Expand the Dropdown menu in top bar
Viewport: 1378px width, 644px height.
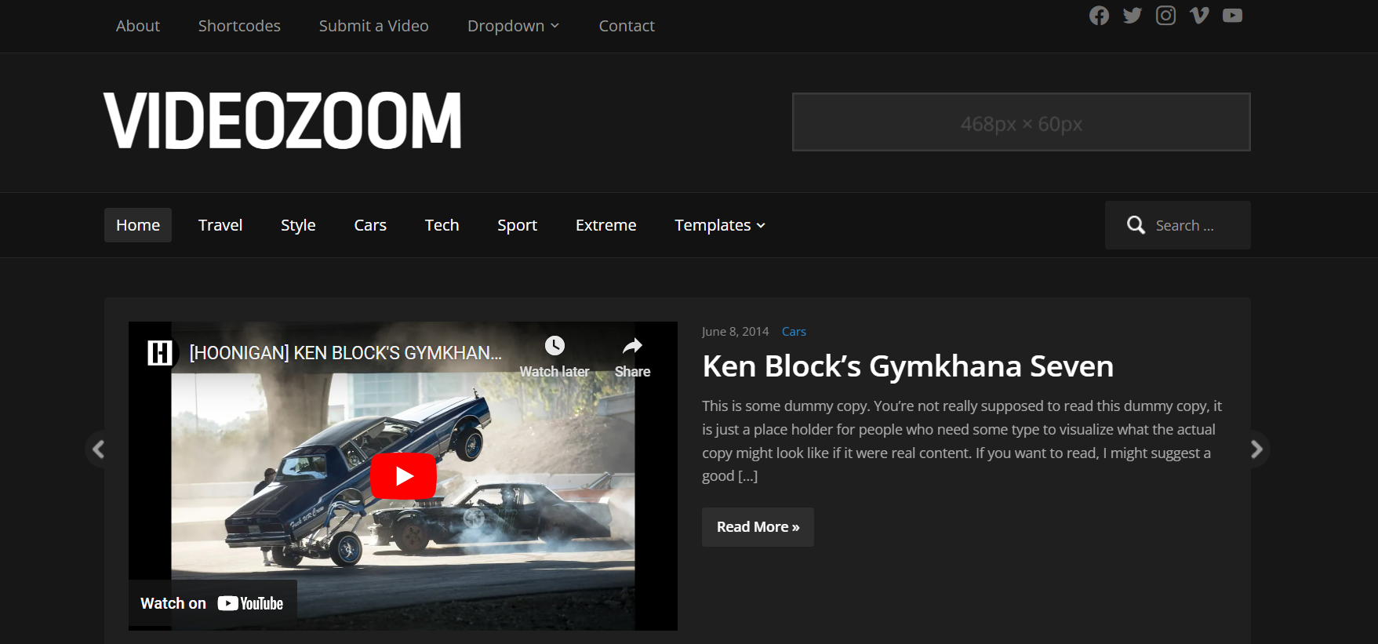click(x=513, y=26)
